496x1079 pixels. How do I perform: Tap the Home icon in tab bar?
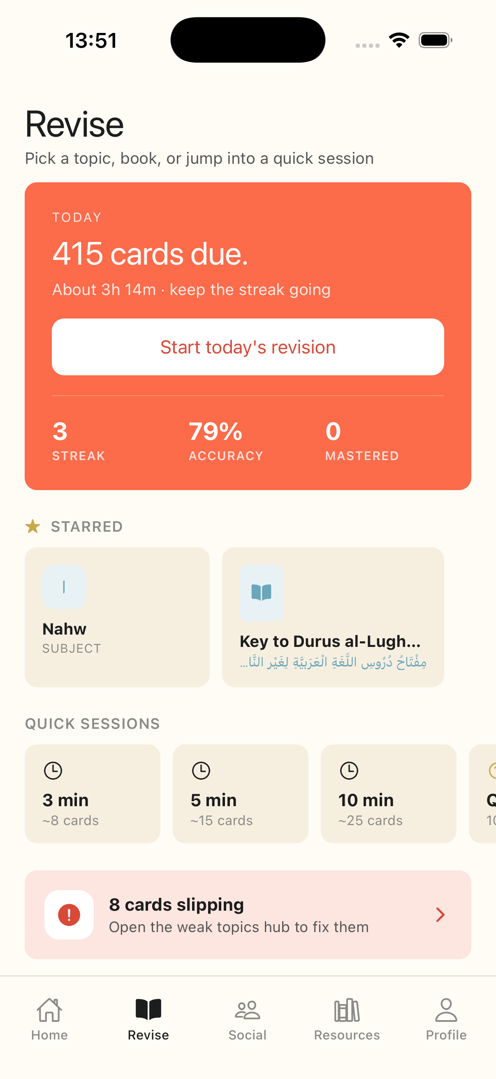49,1010
